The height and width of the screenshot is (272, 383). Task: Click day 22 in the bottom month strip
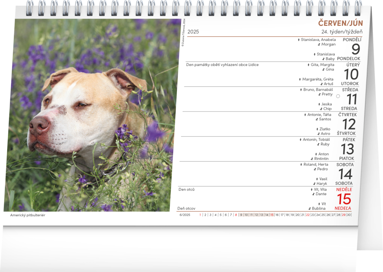308,215
